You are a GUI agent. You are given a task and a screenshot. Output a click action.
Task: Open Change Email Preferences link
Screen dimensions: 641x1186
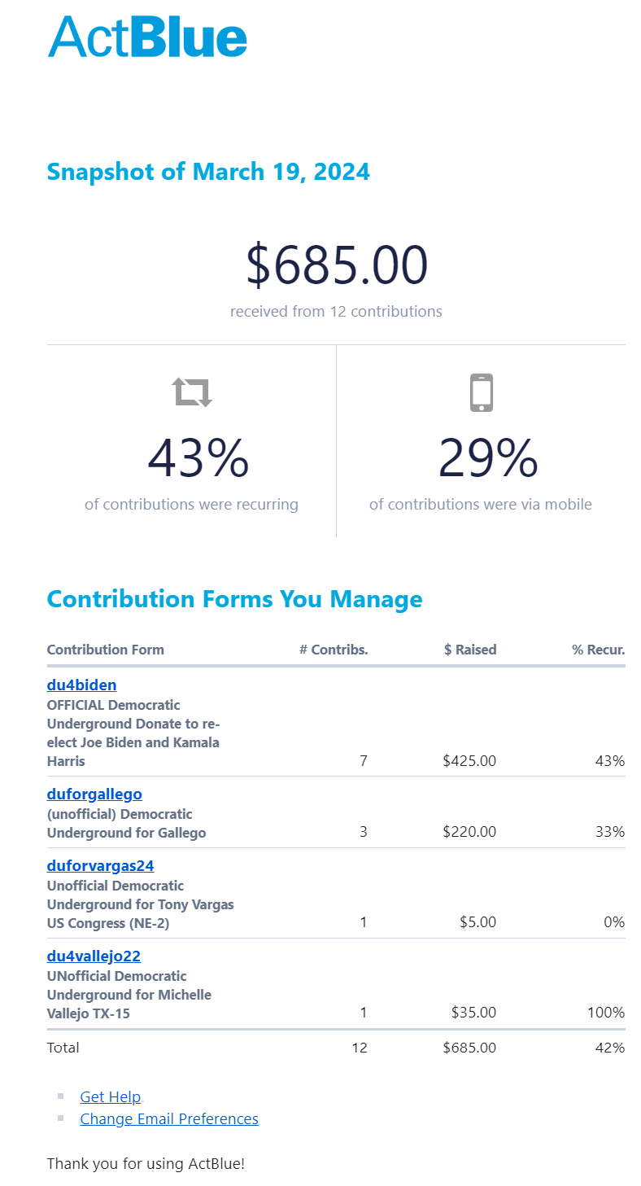[x=169, y=1119]
